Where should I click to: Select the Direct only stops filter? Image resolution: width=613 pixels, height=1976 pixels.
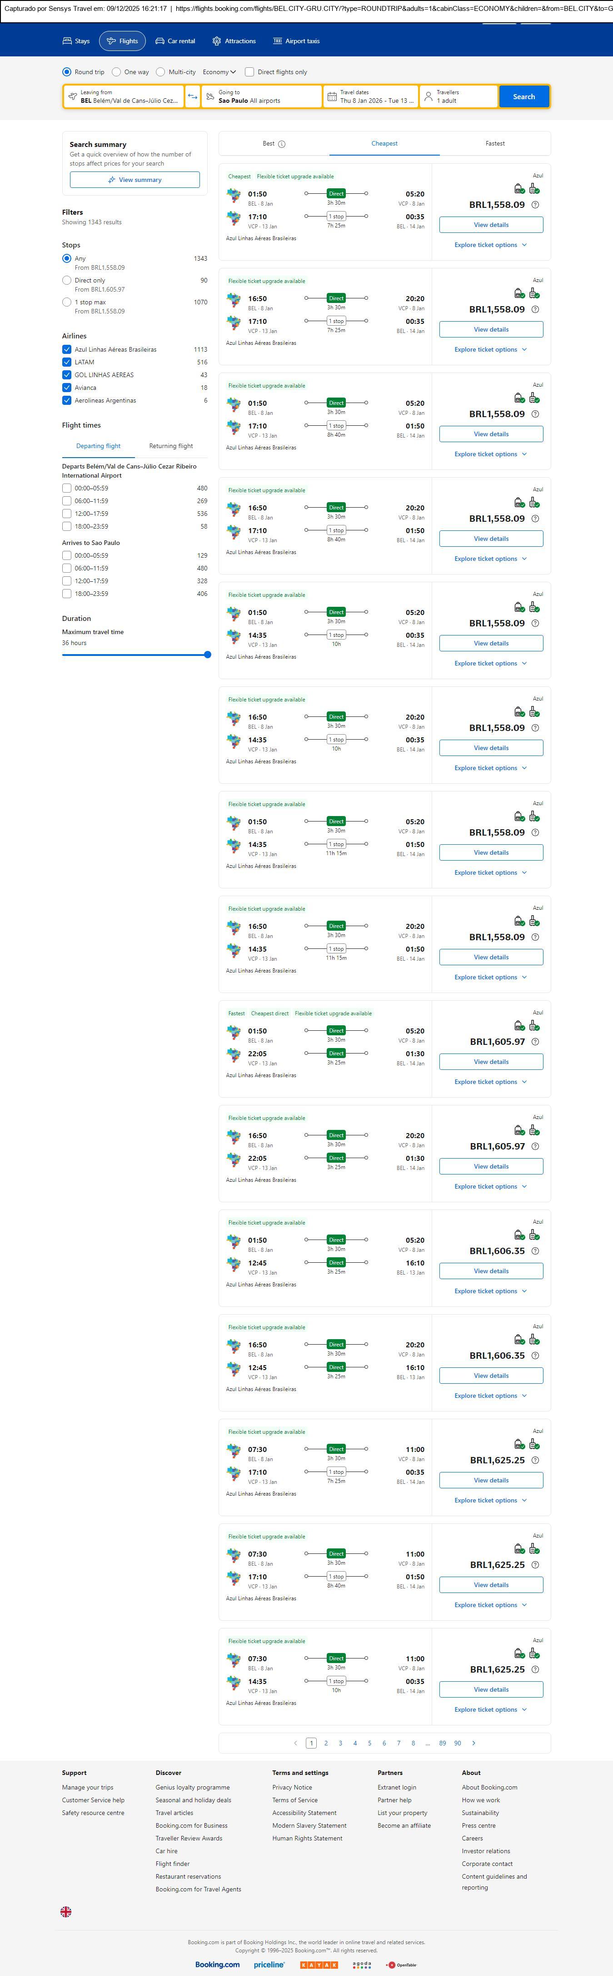tap(67, 281)
